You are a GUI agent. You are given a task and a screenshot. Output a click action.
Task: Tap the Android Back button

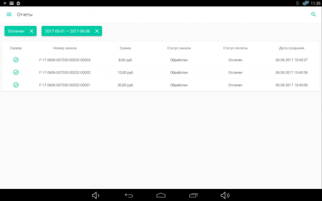pos(129,195)
